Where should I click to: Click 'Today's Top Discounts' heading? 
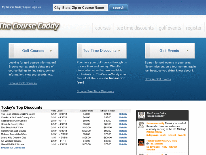(x=22, y=108)
